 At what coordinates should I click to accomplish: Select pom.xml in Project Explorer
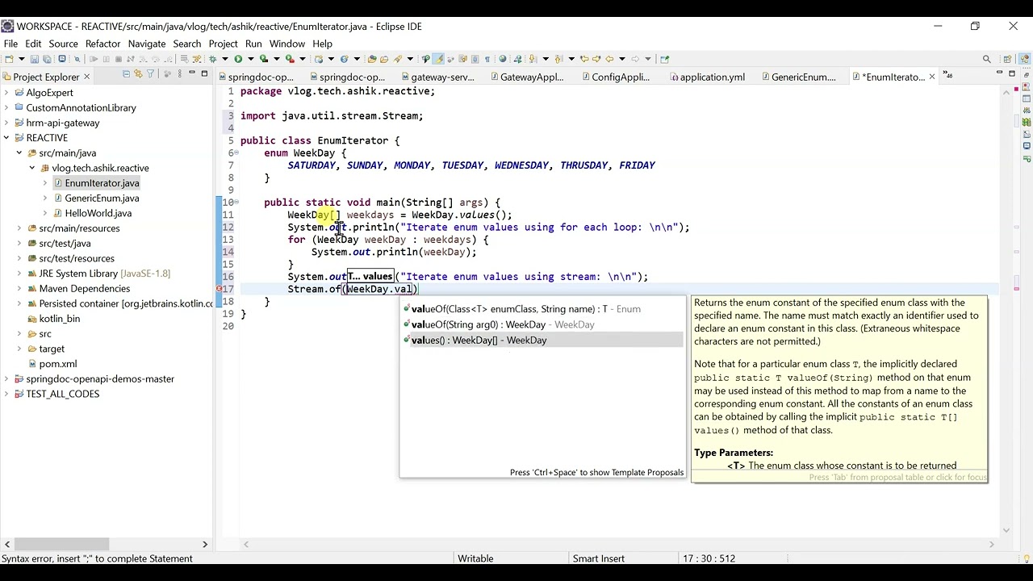click(58, 364)
